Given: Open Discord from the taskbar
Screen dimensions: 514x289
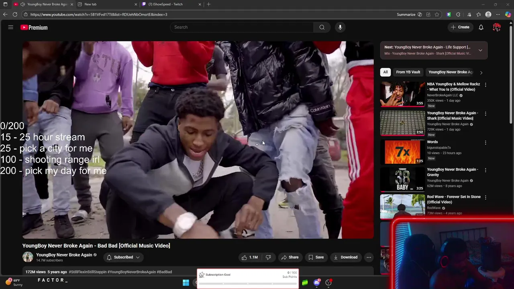Looking at the screenshot, I should [x=317, y=283].
